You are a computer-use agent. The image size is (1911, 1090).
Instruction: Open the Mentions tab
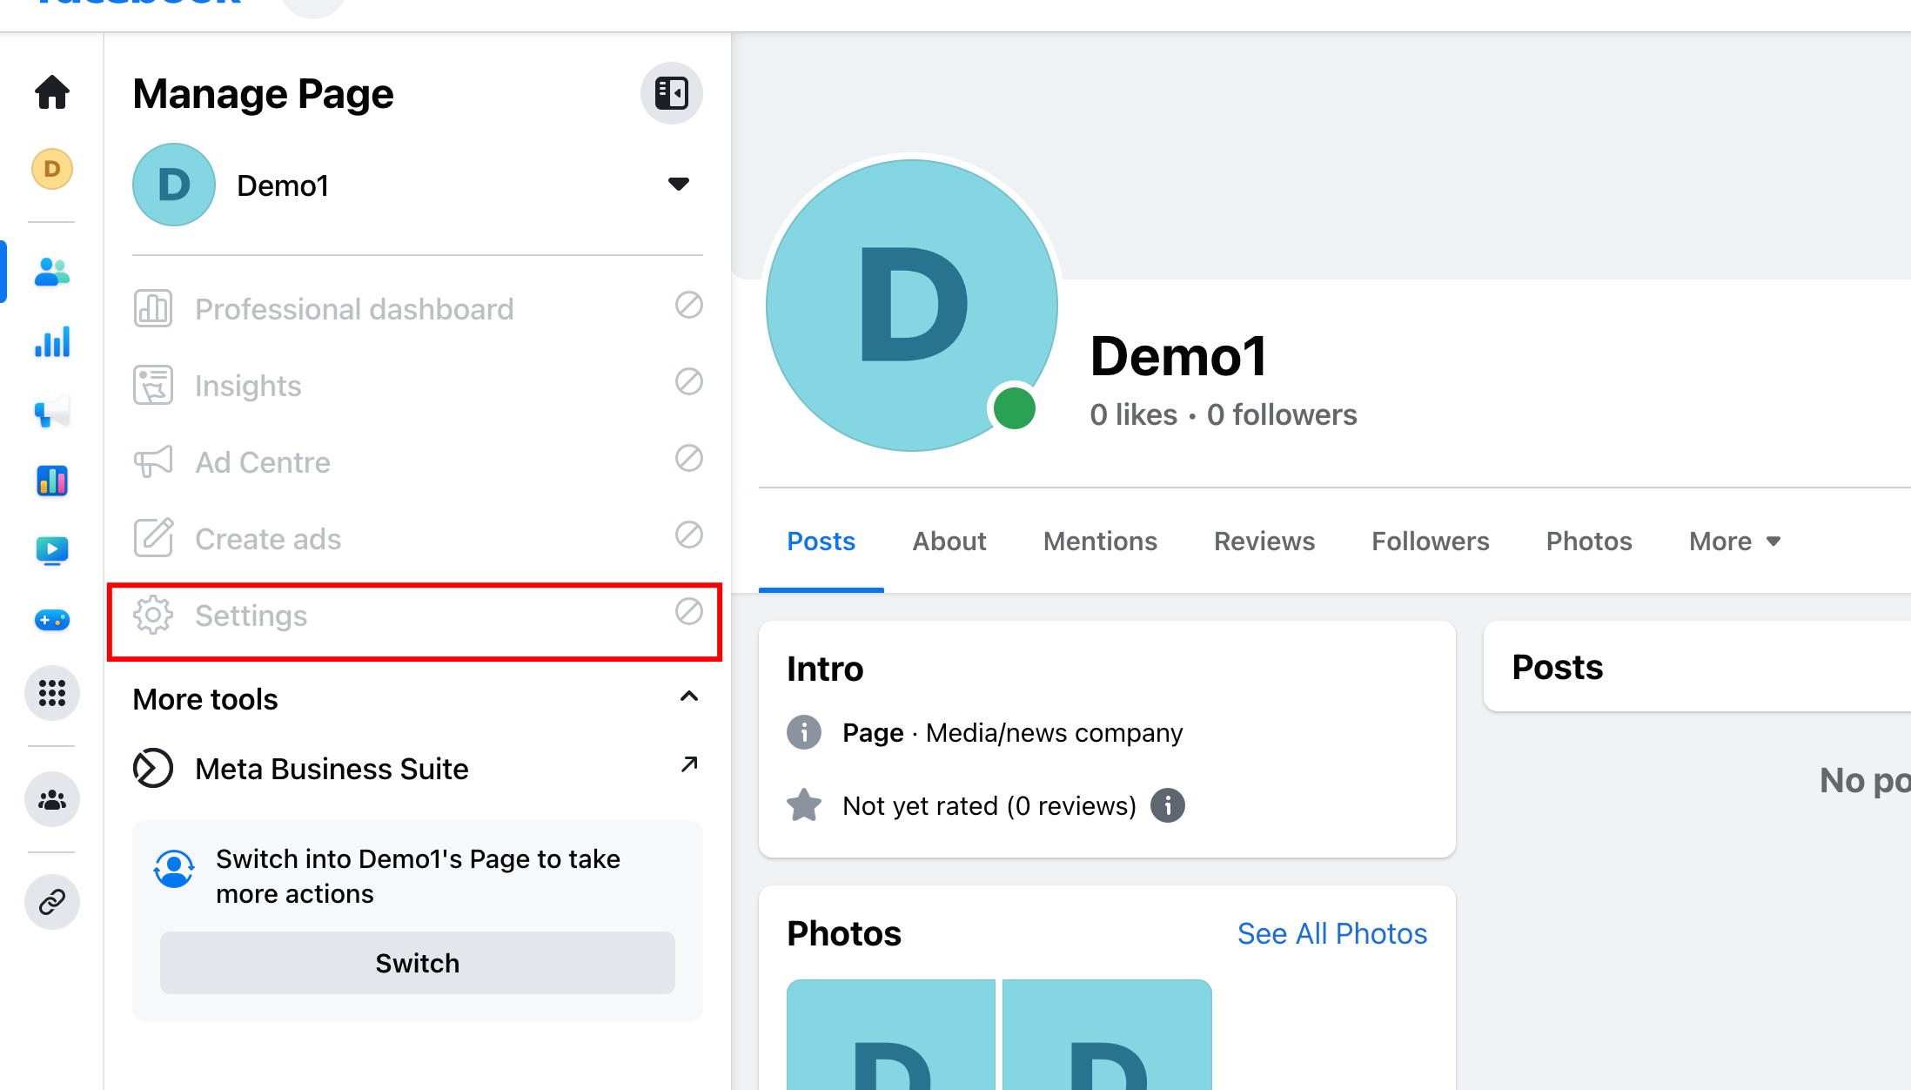pyautogui.click(x=1100, y=542)
